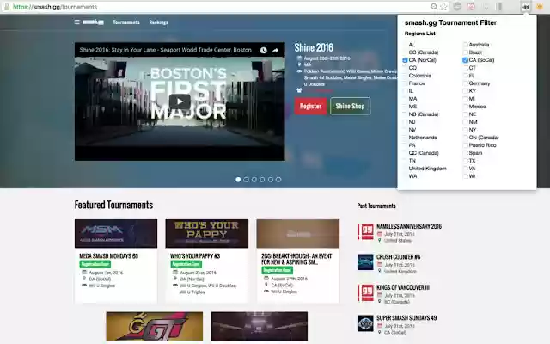550x344 pixels.
Task: Click the magnifier zoom icon in the address bar
Action: pyautogui.click(x=434, y=7)
